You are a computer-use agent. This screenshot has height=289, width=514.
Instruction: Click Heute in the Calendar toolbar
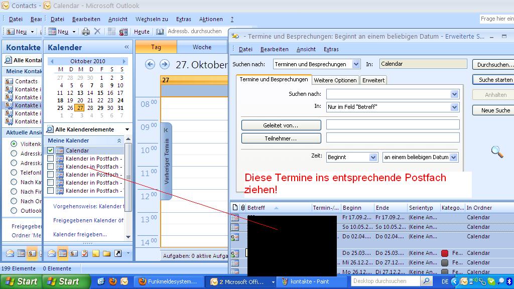[x=142, y=32]
